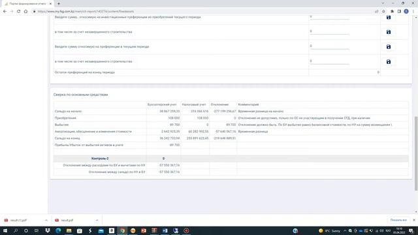Edit the investment preferences from acquisitions field
The image size is (418, 235).
click(x=329, y=17)
